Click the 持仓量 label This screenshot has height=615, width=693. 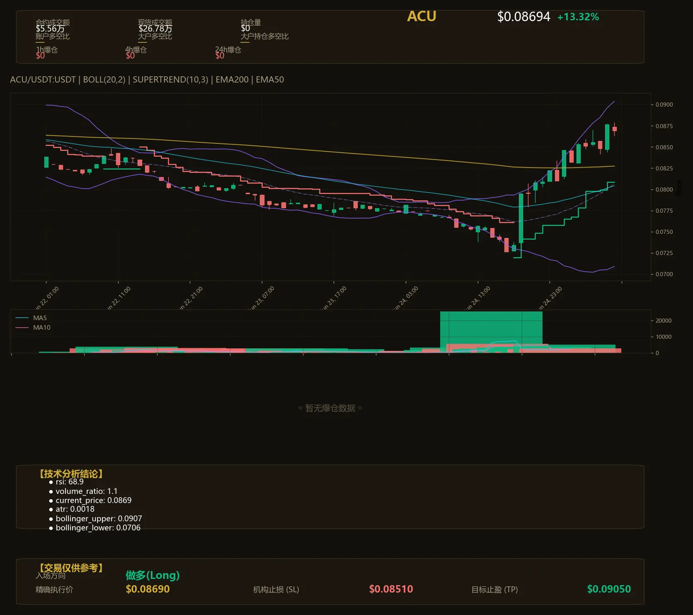(x=251, y=22)
